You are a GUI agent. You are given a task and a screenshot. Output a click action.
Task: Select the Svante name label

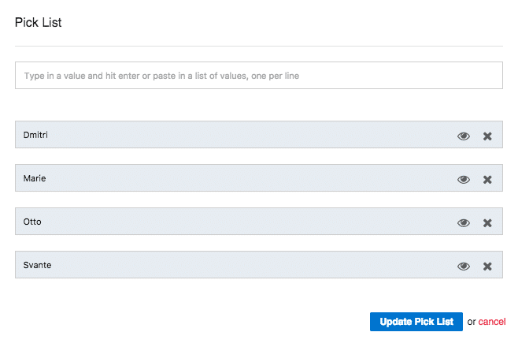click(x=37, y=265)
